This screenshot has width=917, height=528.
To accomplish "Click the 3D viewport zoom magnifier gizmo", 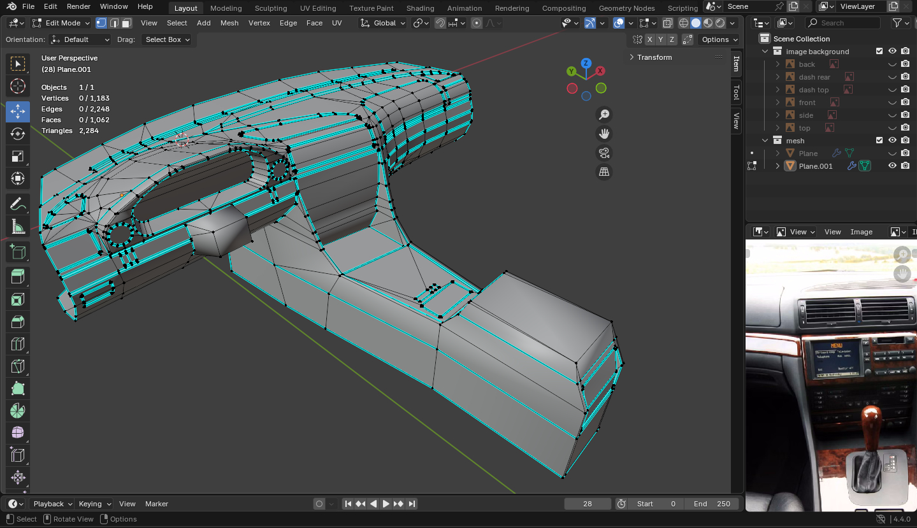I will [604, 115].
